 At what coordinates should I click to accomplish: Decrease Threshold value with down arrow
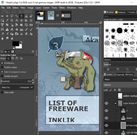33,83
